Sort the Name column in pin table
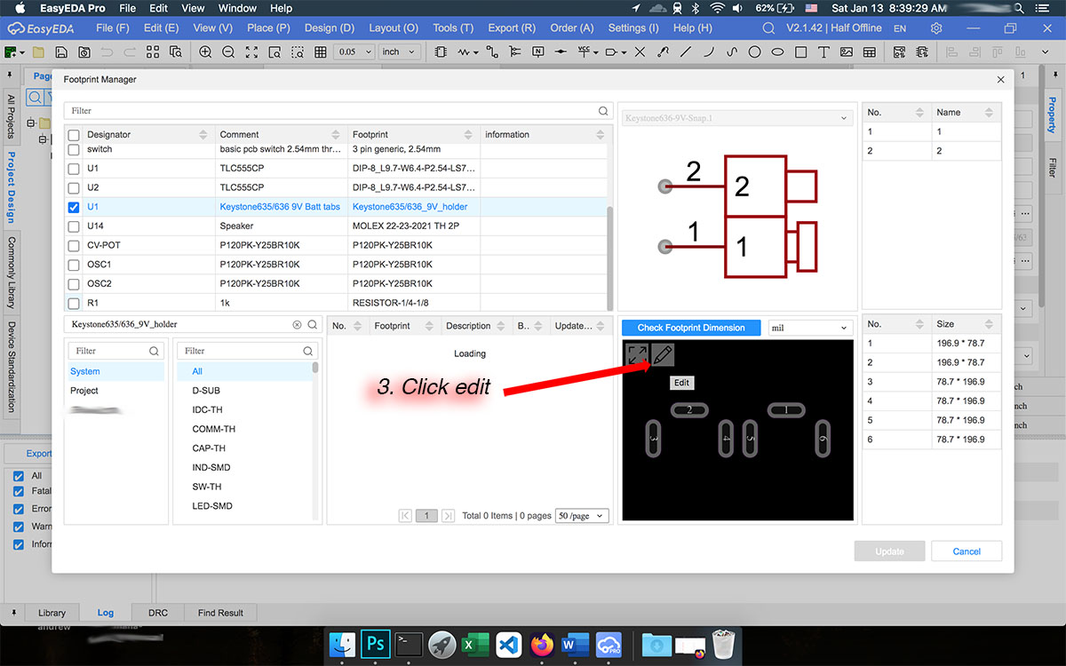Image resolution: width=1066 pixels, height=666 pixels. click(x=988, y=113)
